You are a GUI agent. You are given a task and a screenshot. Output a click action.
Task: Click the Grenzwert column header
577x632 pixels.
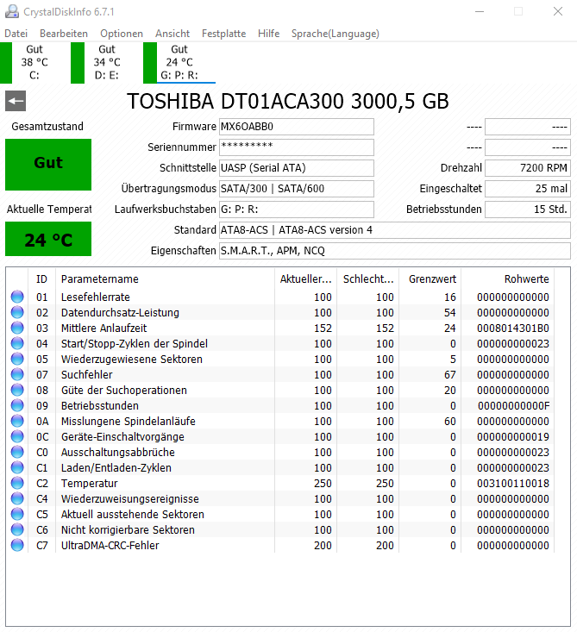[x=430, y=278]
